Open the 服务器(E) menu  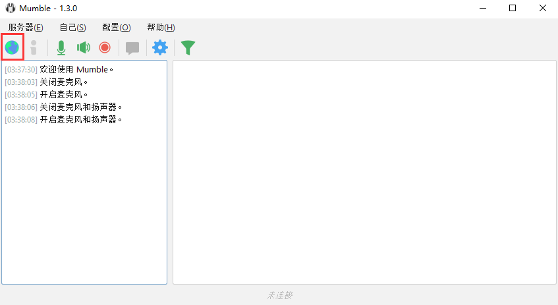[x=26, y=28]
